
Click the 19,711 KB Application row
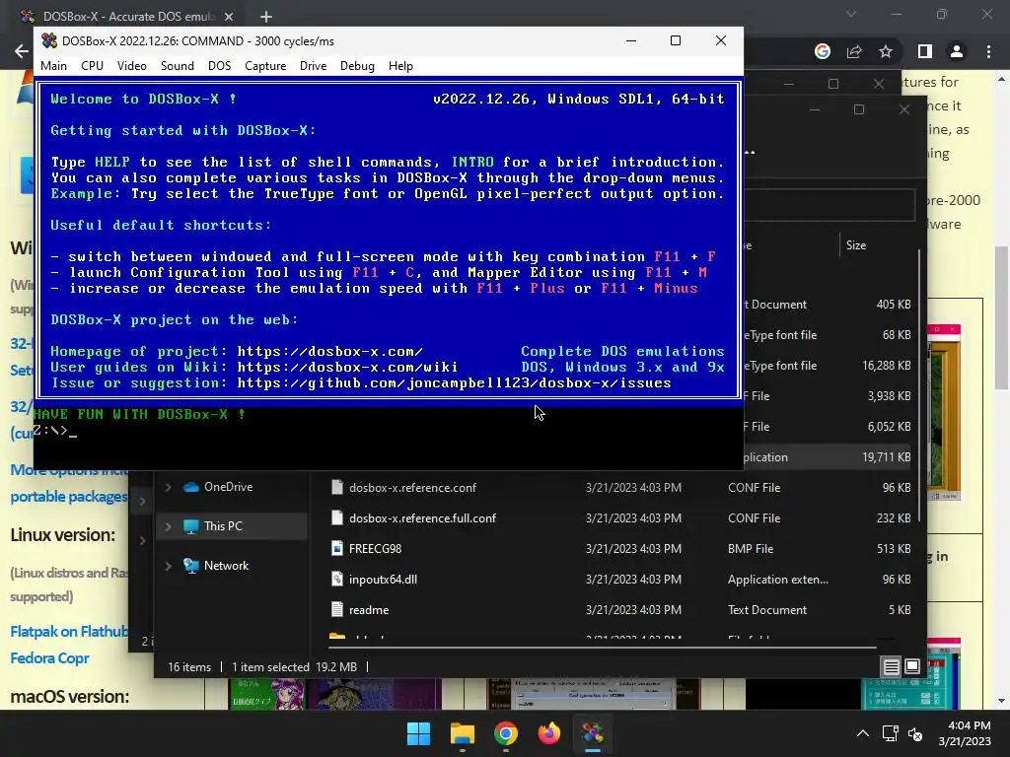point(829,457)
